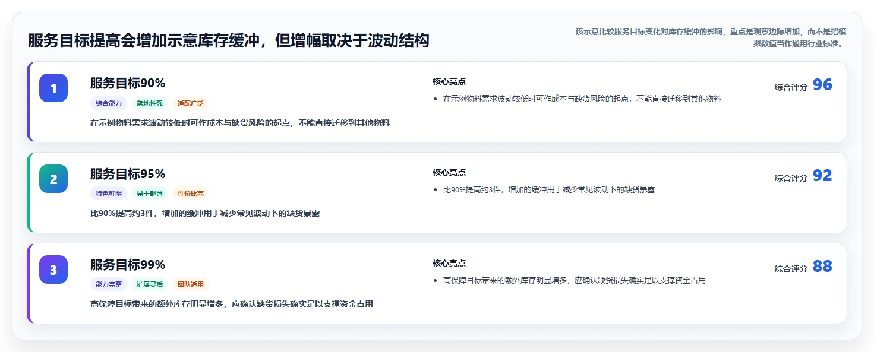The image size is (874, 352).
Task: Click 核心亮点 heading in the 95% card
Action: [x=449, y=172]
